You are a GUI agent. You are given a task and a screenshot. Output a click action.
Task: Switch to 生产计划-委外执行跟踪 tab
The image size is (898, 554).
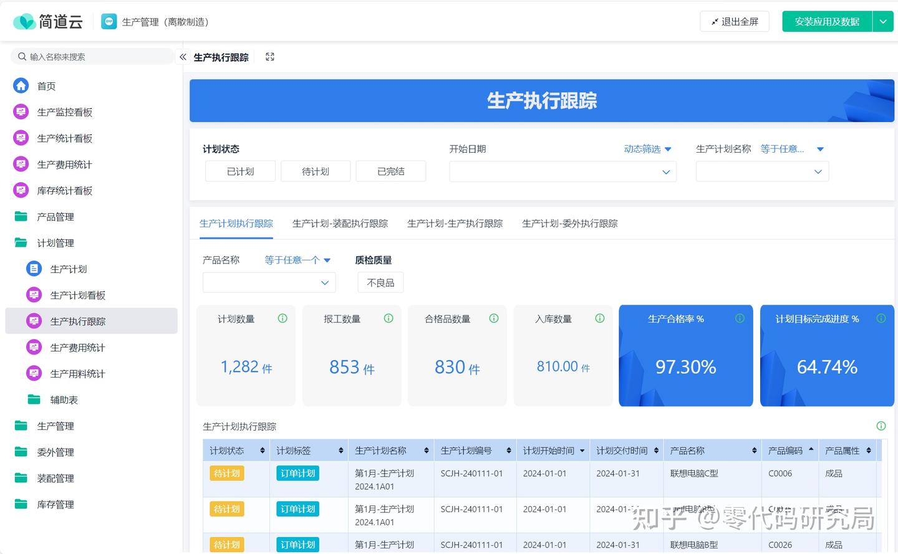(569, 224)
